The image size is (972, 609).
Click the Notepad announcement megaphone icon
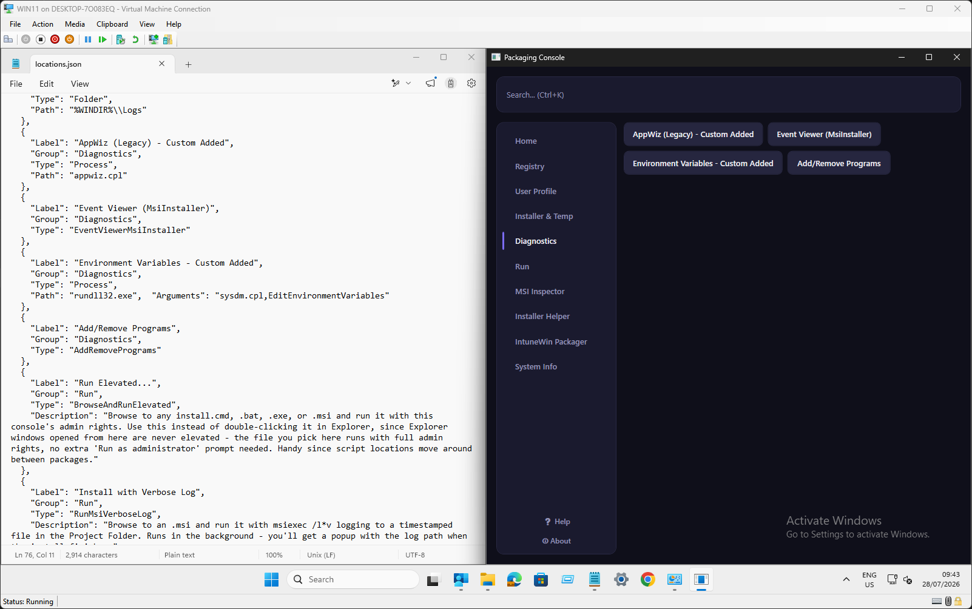tap(431, 83)
